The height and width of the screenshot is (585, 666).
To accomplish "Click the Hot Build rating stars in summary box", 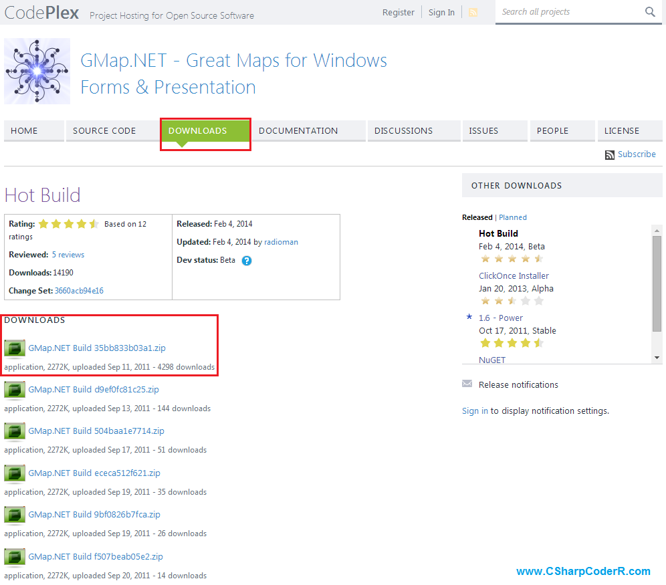I will point(69,224).
